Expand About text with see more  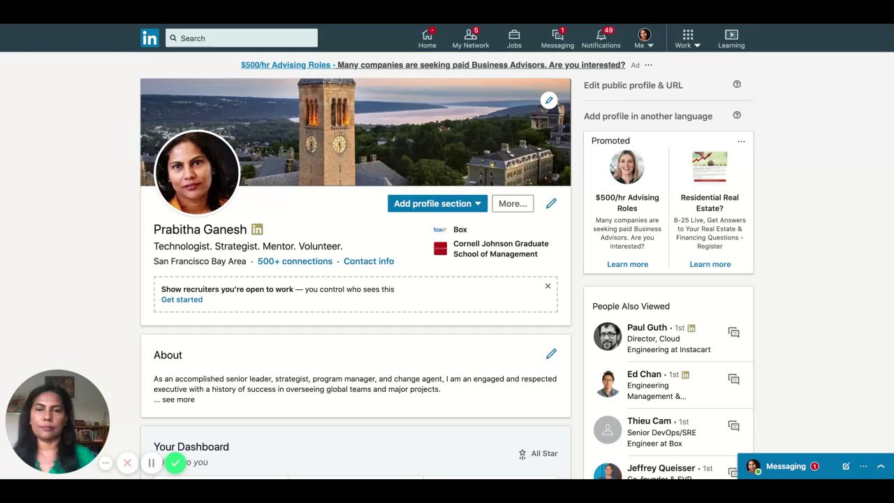coord(175,400)
